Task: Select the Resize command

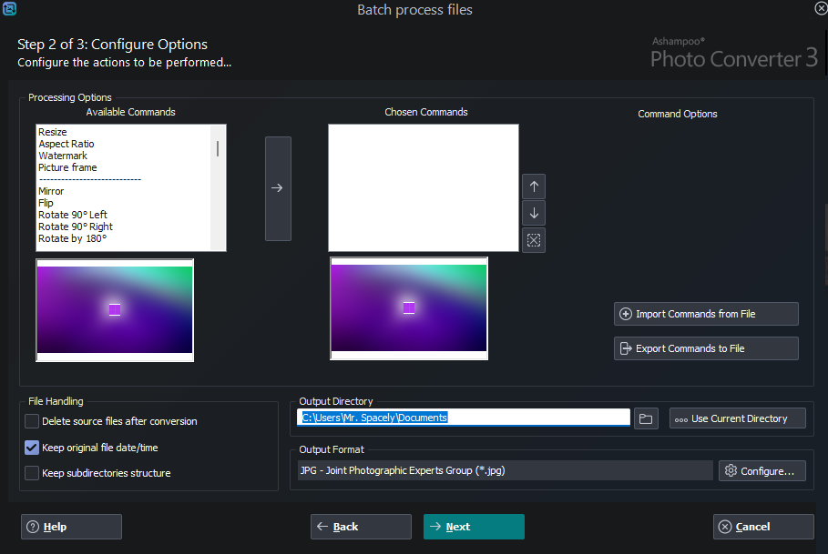Action: pyautogui.click(x=52, y=132)
